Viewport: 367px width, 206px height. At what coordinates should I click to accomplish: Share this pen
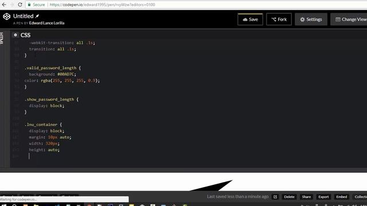306,197
